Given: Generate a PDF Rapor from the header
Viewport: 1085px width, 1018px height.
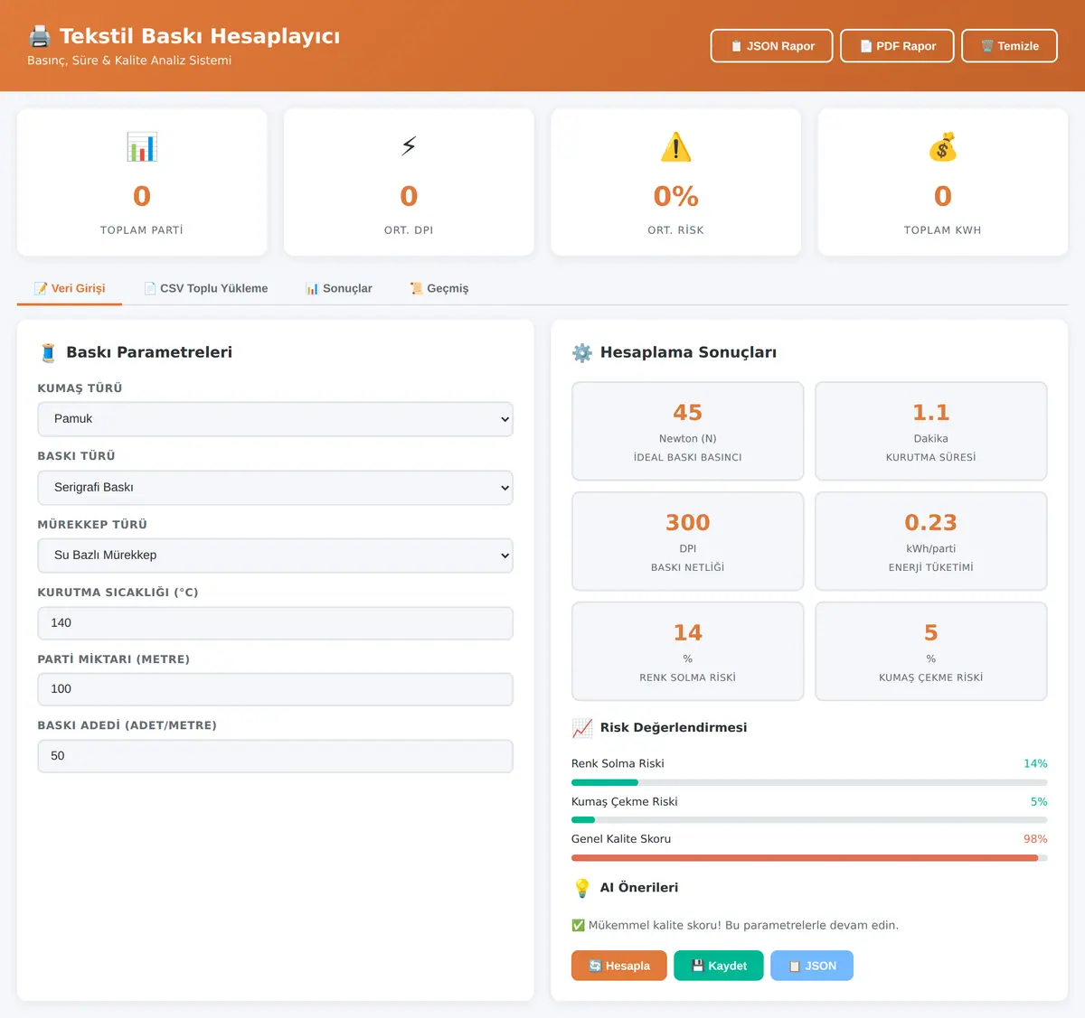Looking at the screenshot, I should coord(897,46).
